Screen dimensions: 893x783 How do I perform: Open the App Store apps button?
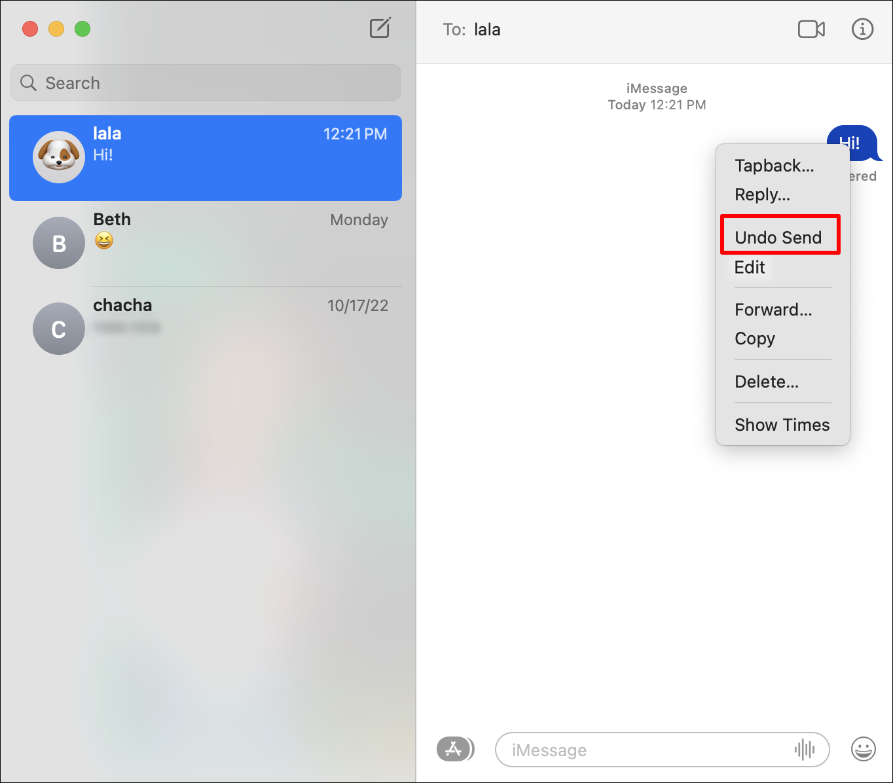pyautogui.click(x=454, y=749)
